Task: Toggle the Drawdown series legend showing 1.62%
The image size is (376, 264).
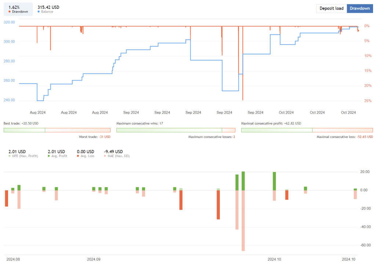Action: (x=18, y=9)
